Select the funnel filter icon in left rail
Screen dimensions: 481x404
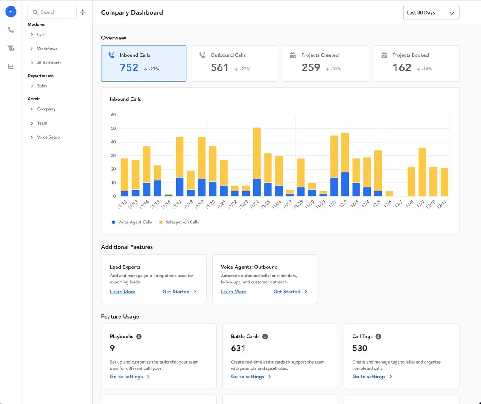pyautogui.click(x=11, y=48)
